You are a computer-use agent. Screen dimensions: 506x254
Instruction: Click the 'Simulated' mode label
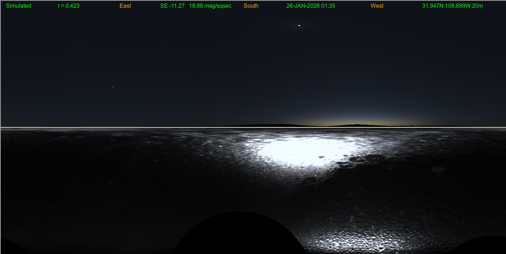(19, 6)
